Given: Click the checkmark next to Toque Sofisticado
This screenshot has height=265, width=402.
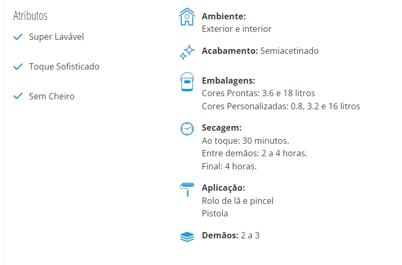Looking at the screenshot, I should click(x=18, y=66).
